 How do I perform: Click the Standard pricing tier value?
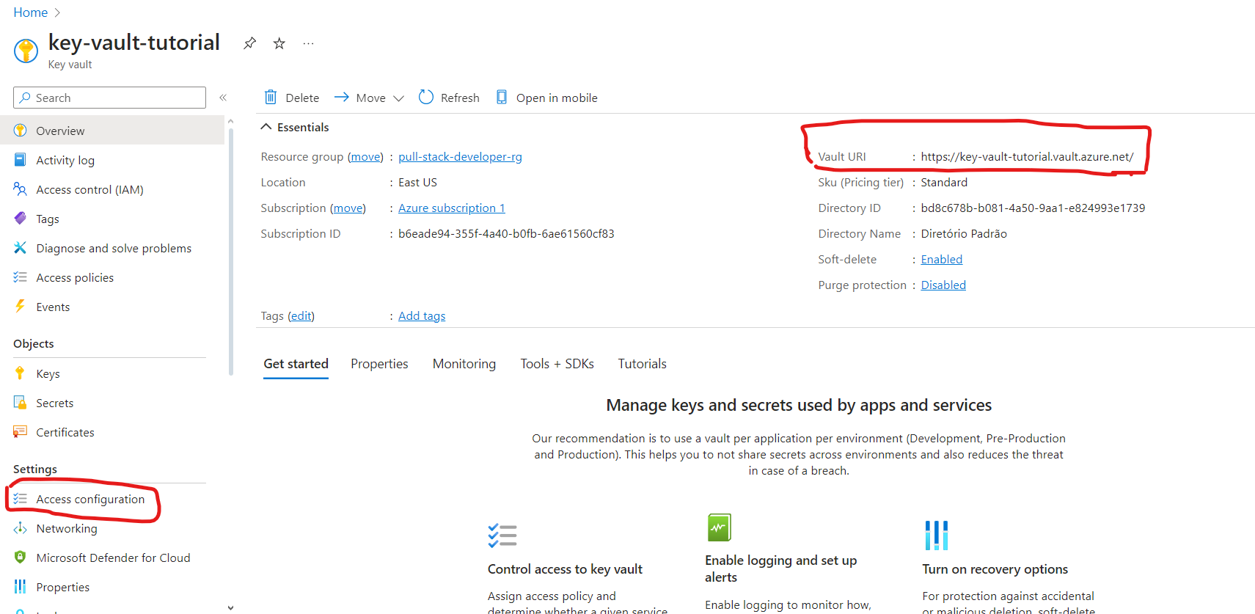pyautogui.click(x=944, y=183)
